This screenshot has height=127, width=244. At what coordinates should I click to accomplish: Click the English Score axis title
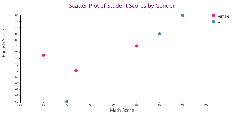pos(4,43)
